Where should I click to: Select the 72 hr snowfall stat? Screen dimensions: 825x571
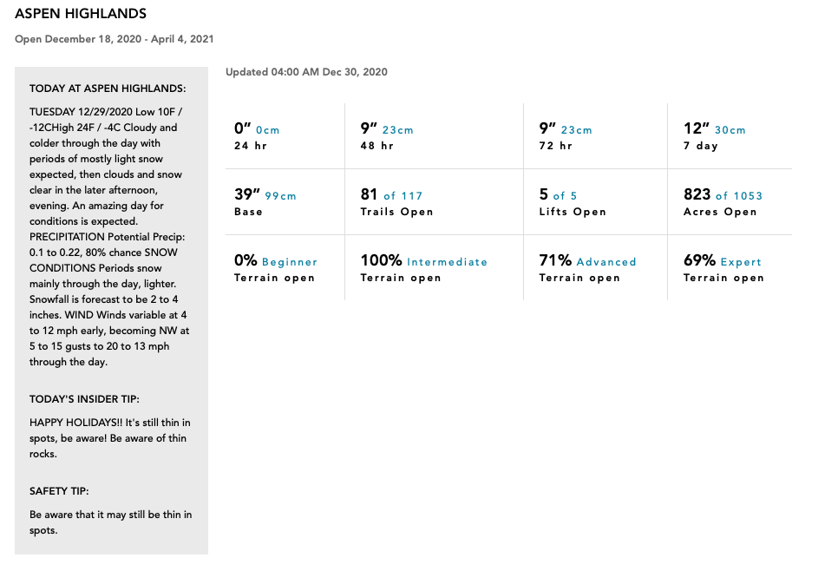[565, 135]
